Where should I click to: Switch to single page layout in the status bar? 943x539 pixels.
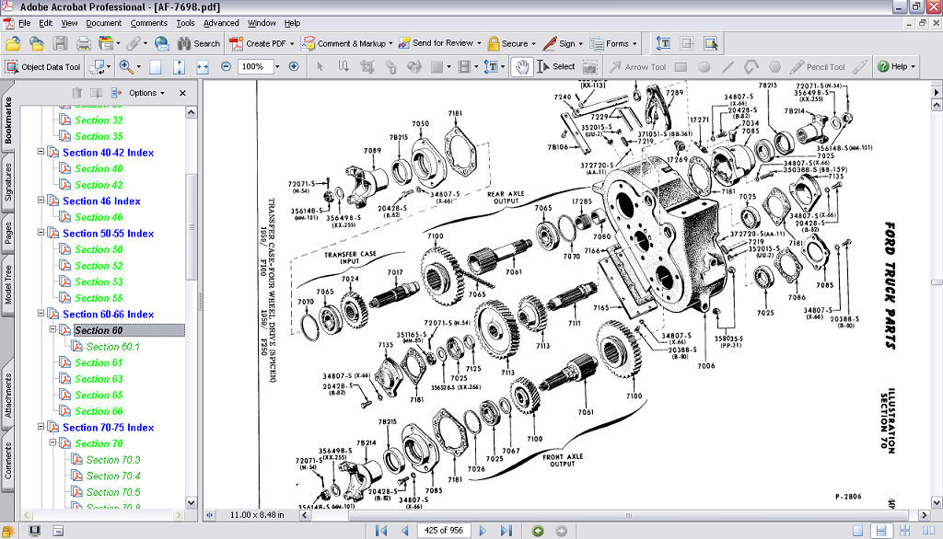click(858, 531)
